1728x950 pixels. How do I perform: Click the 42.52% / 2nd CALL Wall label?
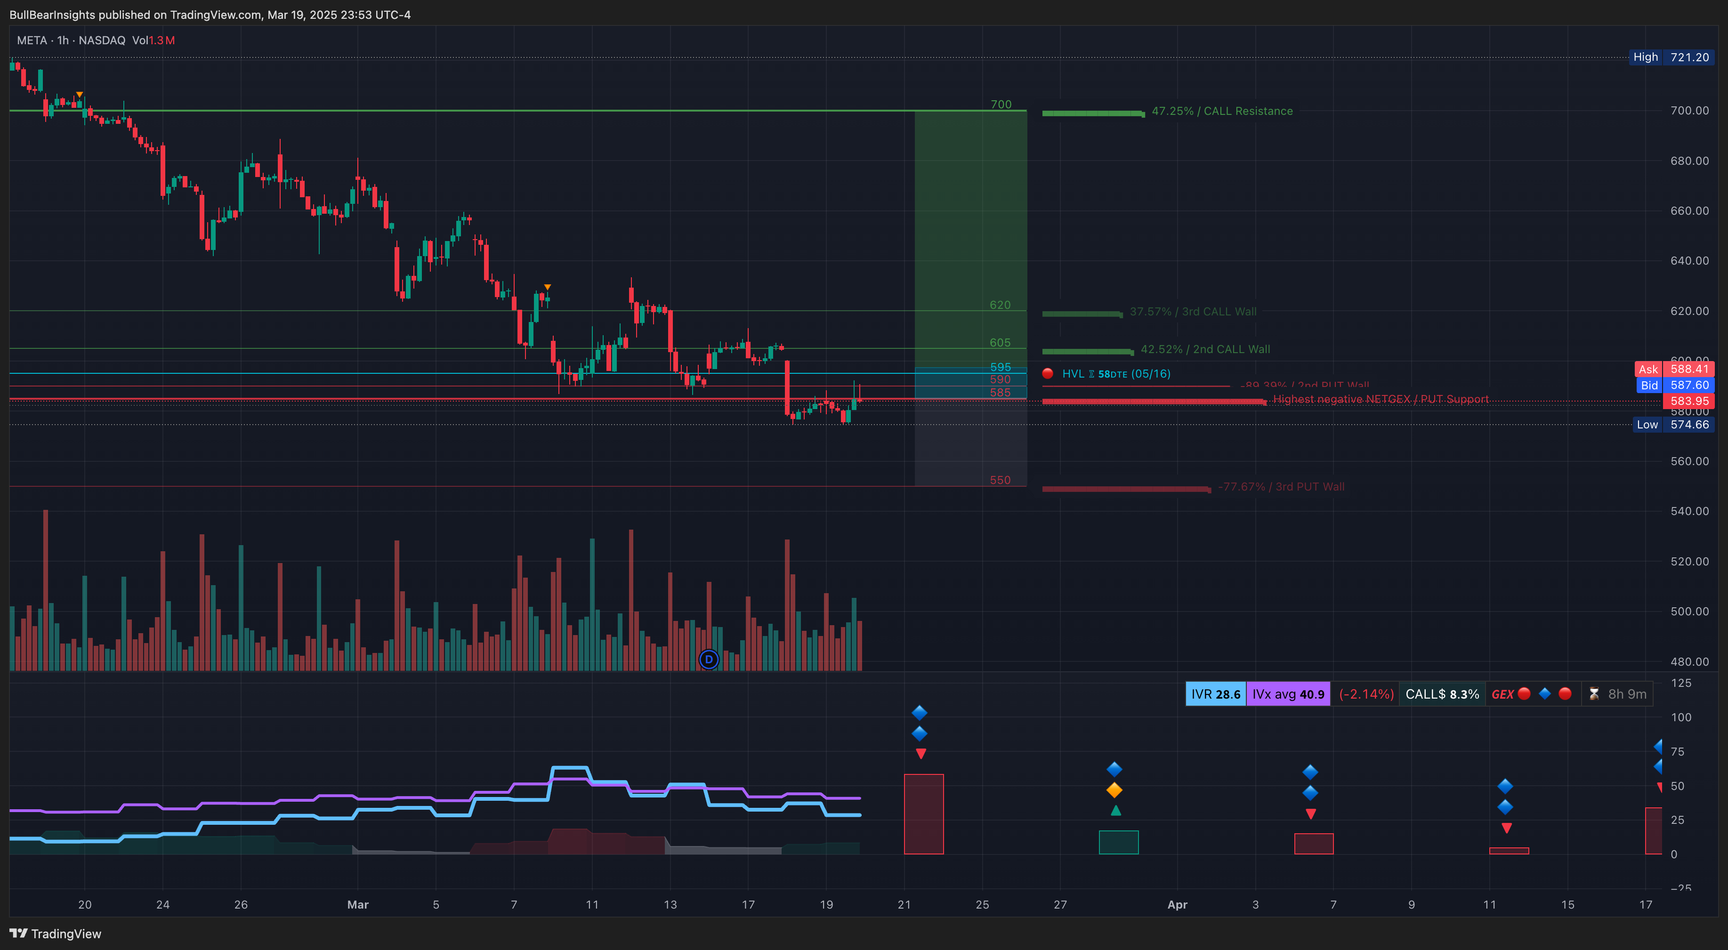1205,349
